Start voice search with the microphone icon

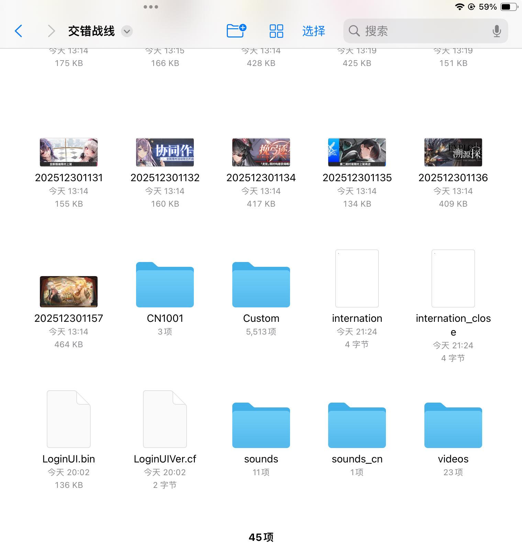coord(497,31)
